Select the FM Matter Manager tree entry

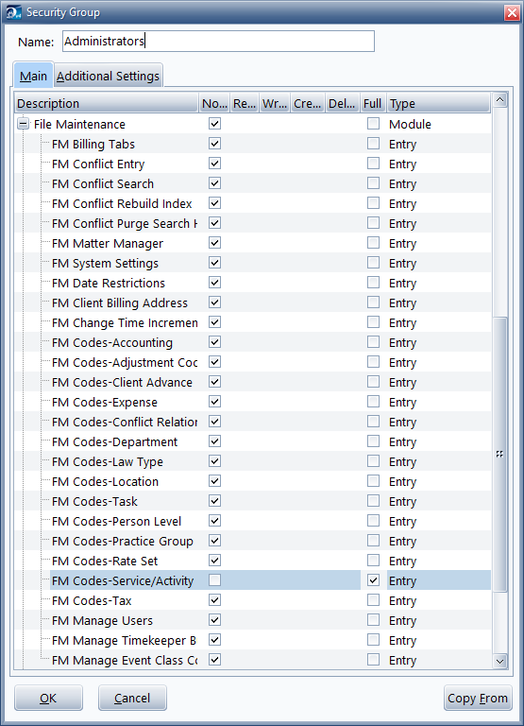point(108,244)
